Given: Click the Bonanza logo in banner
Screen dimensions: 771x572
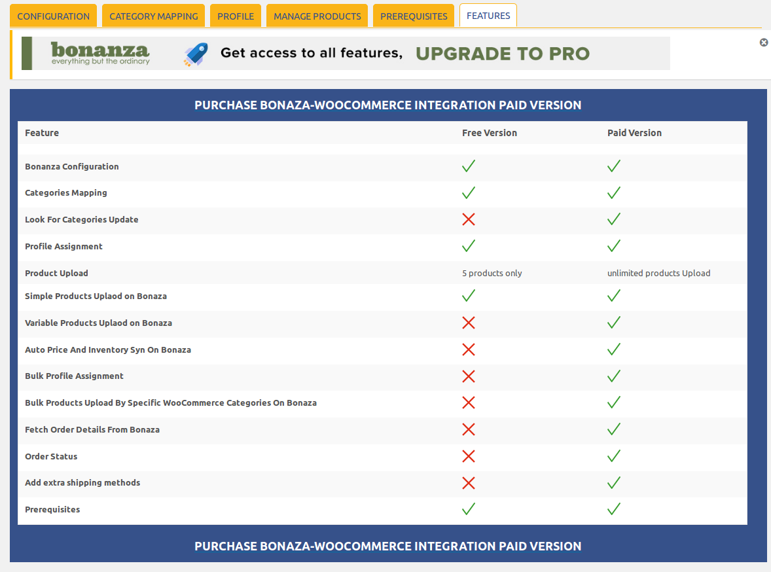Looking at the screenshot, I should click(100, 53).
